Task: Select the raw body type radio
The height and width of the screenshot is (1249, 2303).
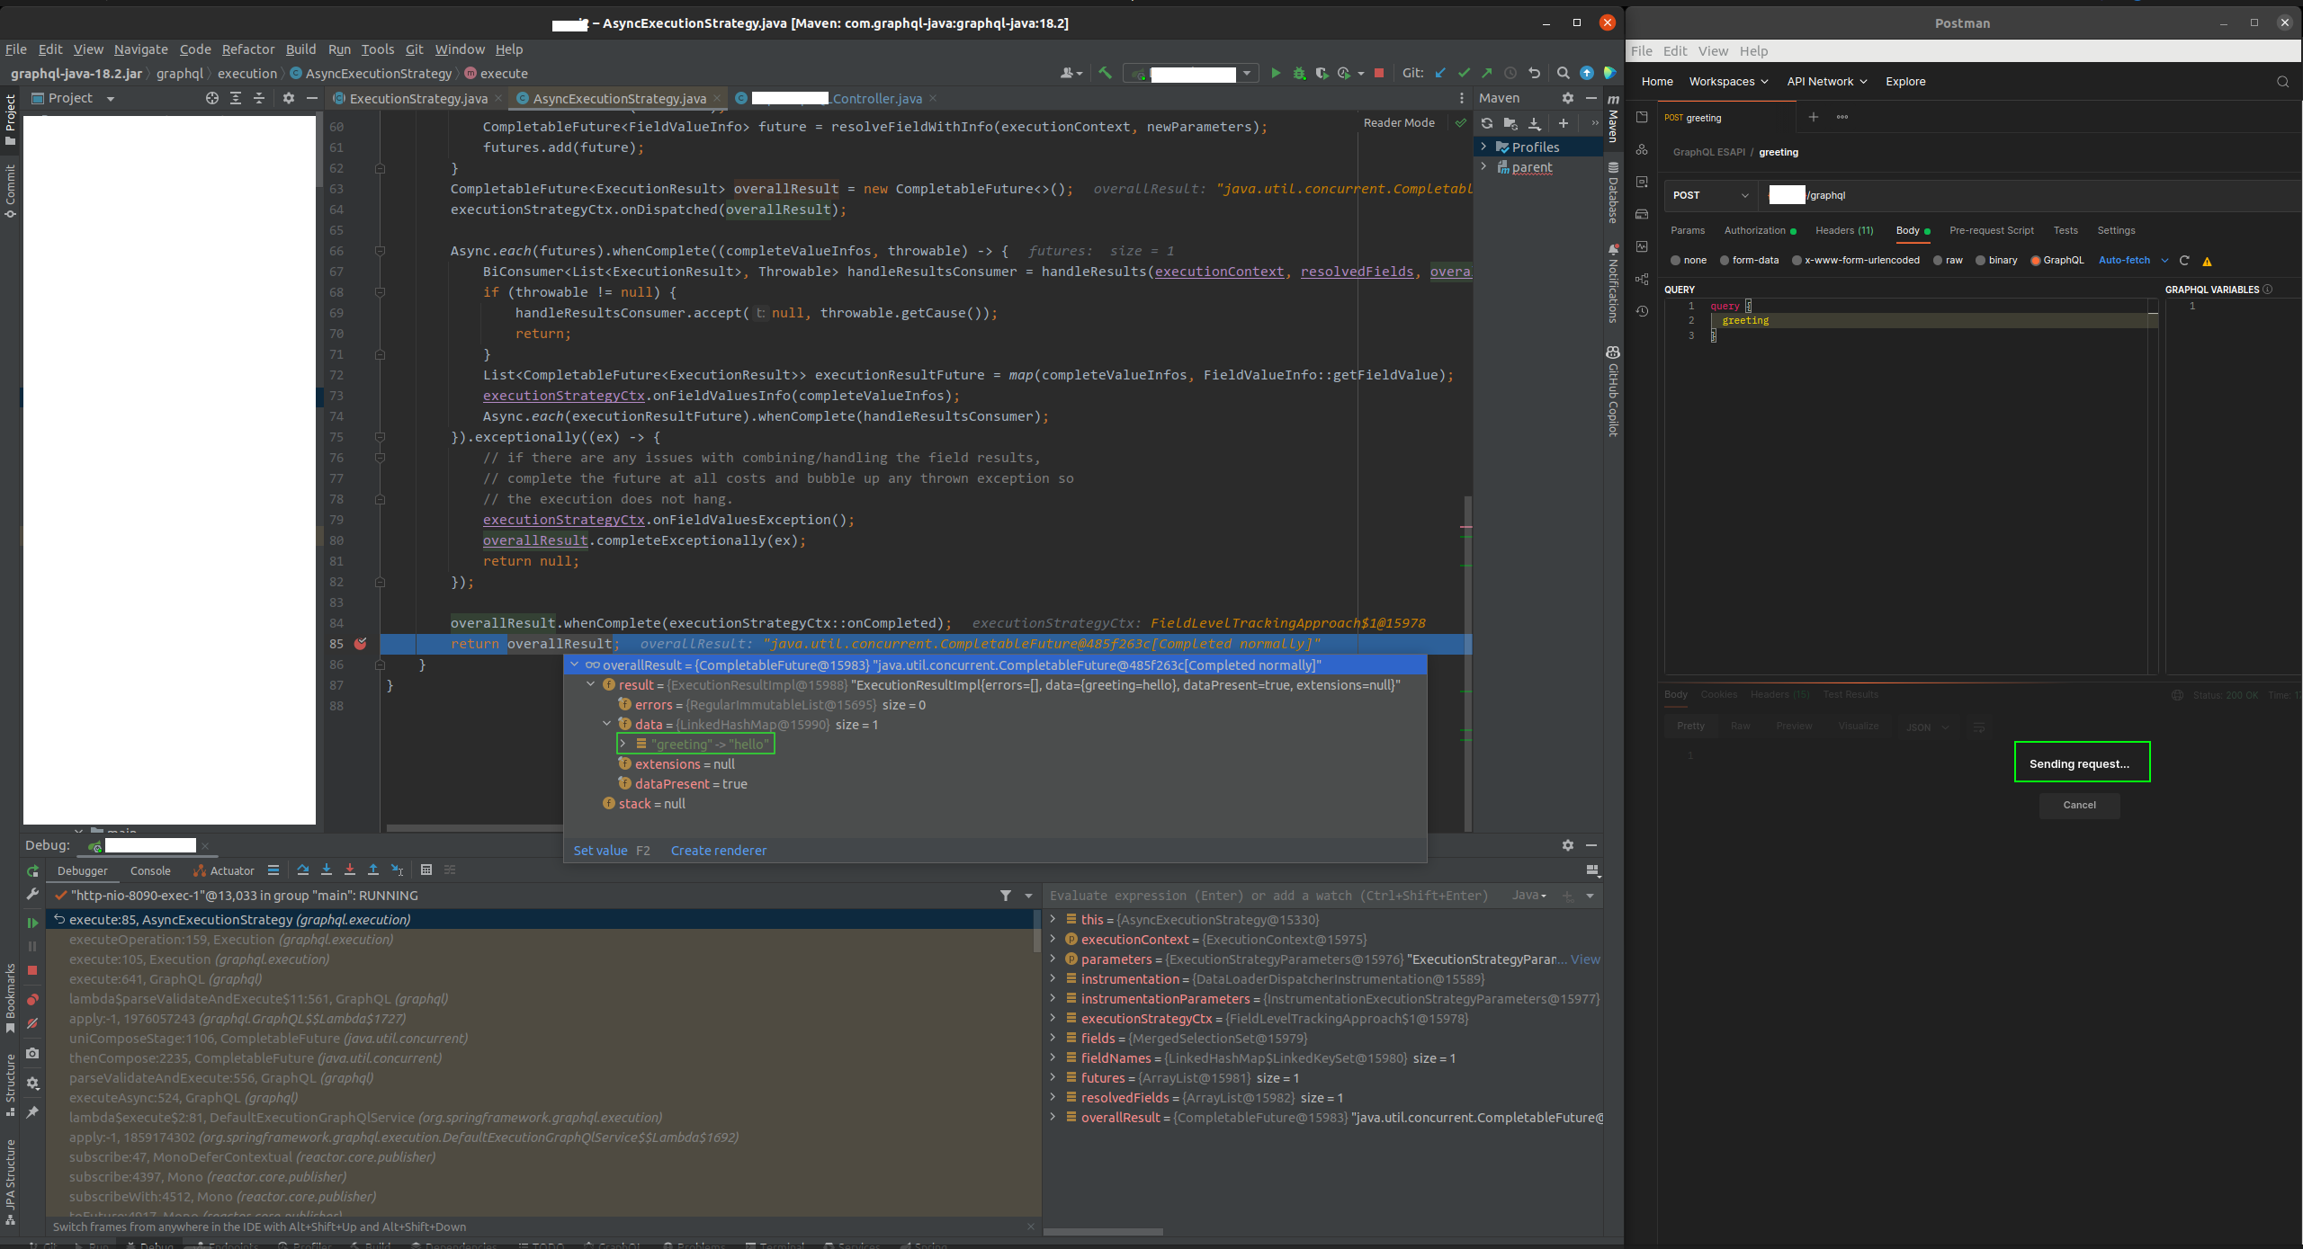Action: (1939, 261)
